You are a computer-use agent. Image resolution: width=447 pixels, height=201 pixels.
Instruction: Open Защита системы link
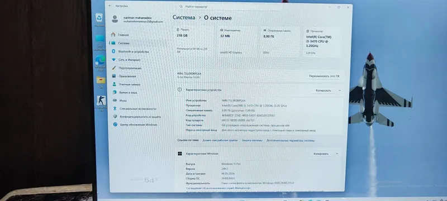[x=252, y=140]
